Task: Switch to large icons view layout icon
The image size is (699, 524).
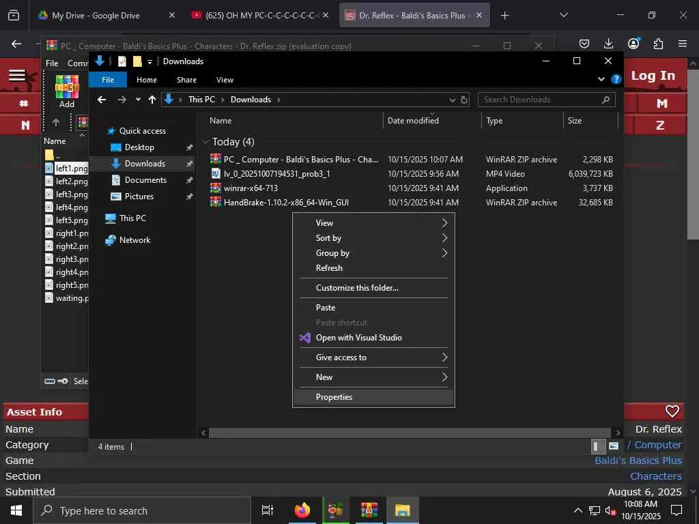Action: [614, 446]
